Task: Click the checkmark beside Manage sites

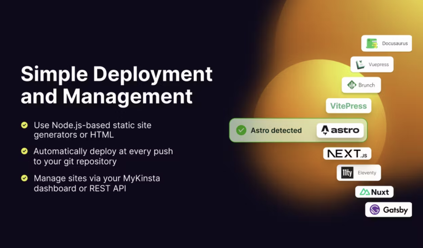Action: click(x=24, y=178)
